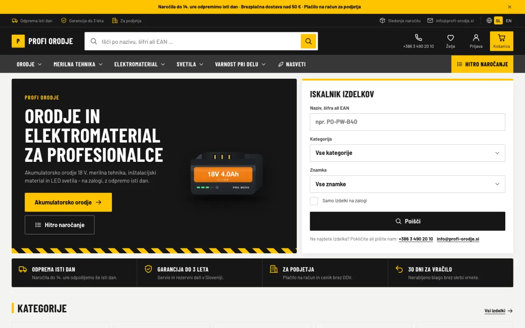The height and width of the screenshot is (328, 525).
Task: Click the truck icon beside Odprema isti dan in top bar
Action: click(15, 21)
